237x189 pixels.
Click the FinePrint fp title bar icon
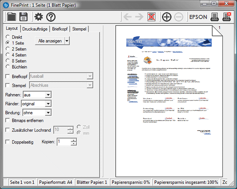(x=6, y=5)
